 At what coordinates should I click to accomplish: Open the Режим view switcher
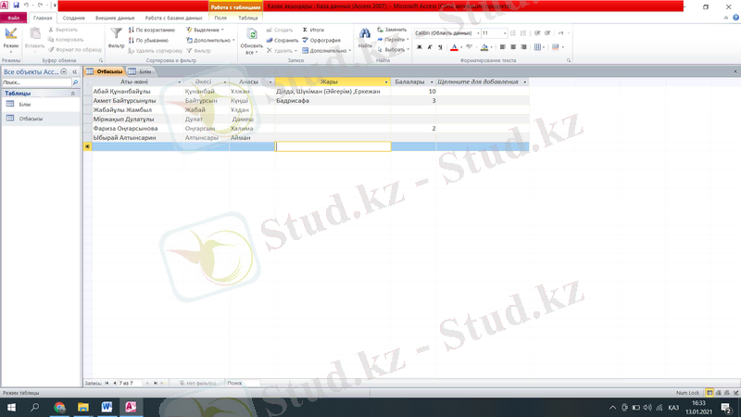tap(11, 41)
